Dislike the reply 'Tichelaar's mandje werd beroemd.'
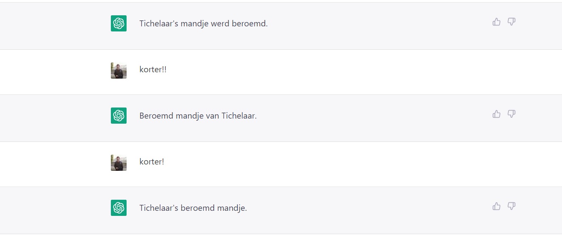562x235 pixels. tap(511, 22)
